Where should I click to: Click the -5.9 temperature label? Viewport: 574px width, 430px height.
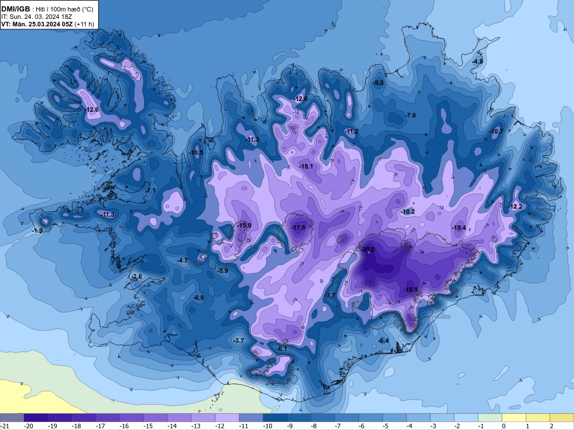[223, 271]
